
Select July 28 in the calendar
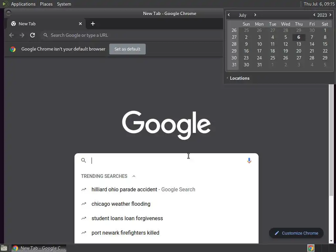coord(312,58)
